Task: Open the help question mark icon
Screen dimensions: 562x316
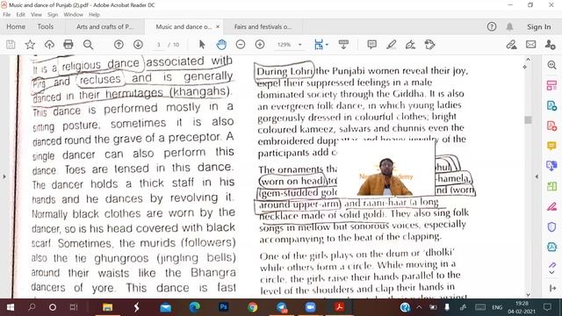Action: 492,26
